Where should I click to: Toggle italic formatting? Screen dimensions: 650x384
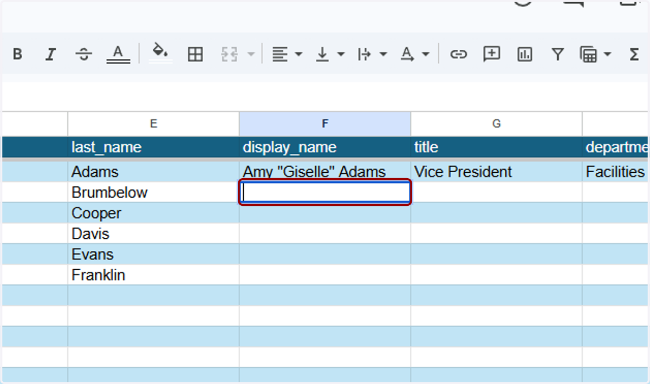(50, 54)
